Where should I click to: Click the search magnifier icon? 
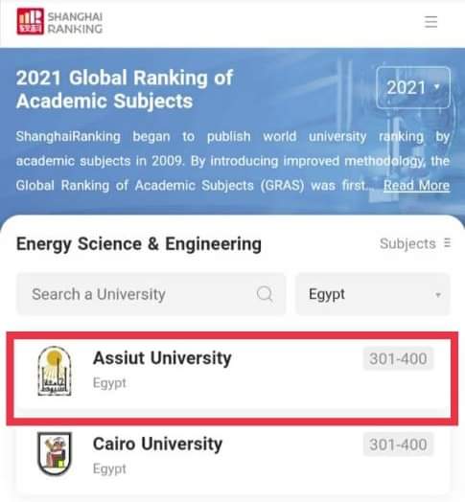(x=265, y=294)
